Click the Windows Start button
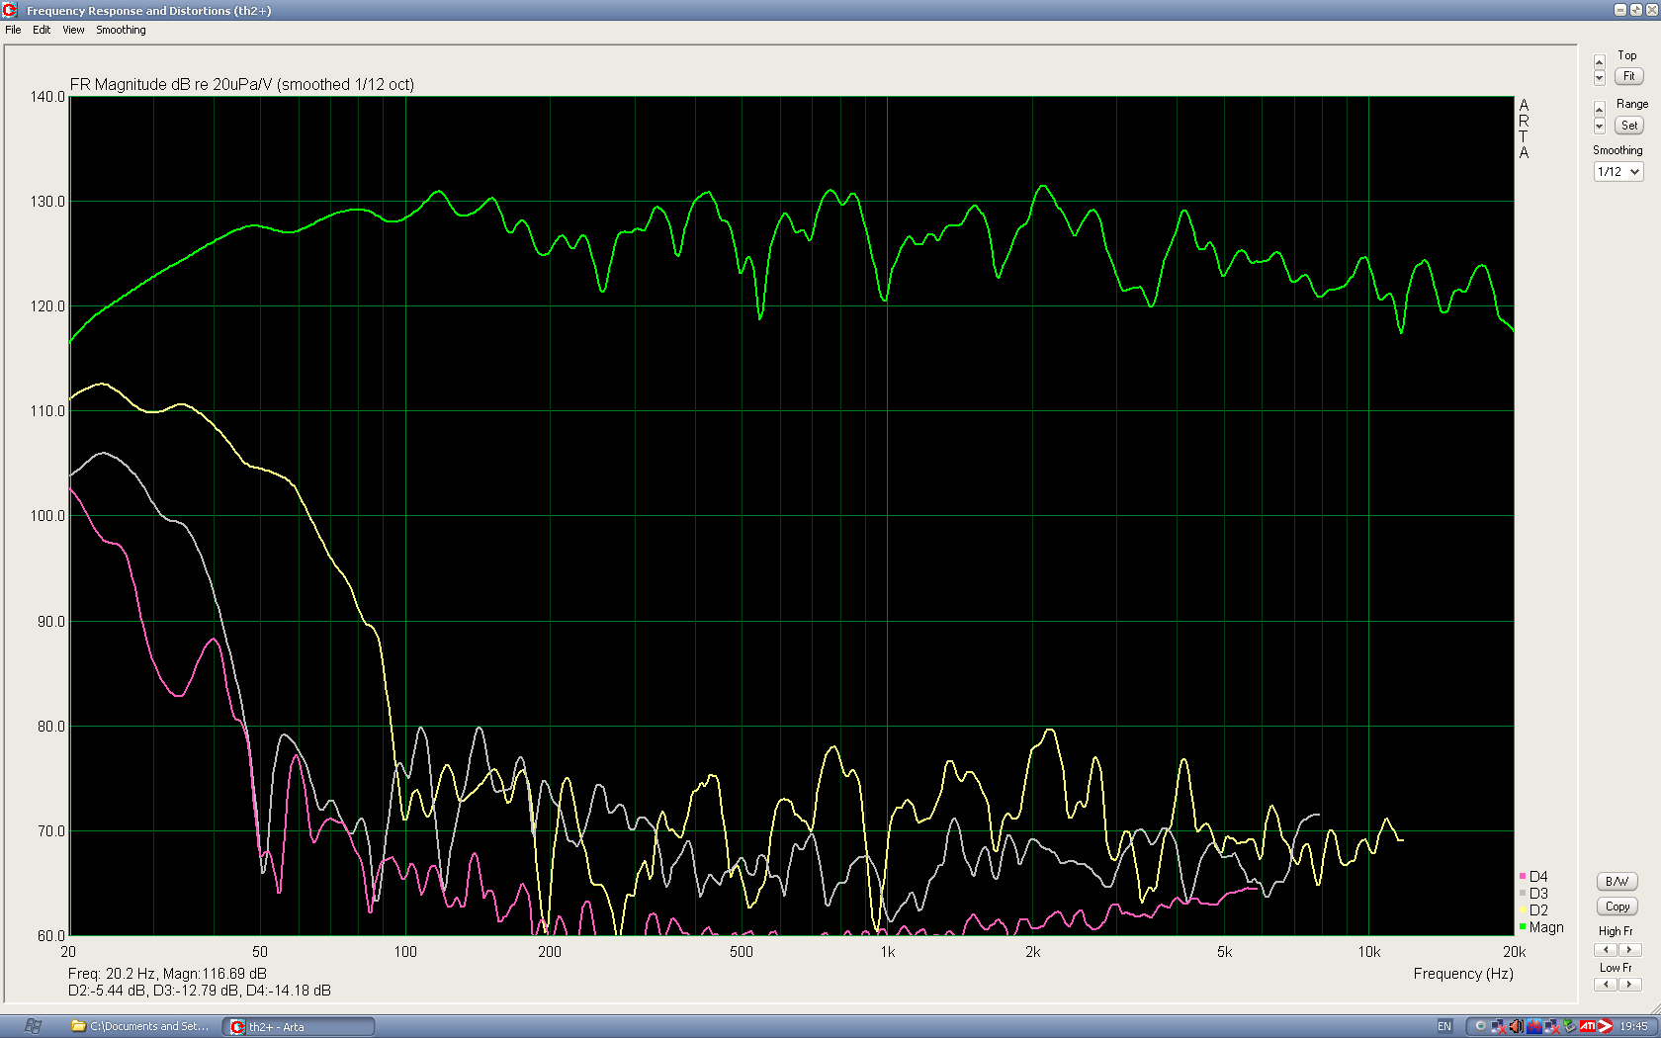The width and height of the screenshot is (1661, 1038). click(32, 1026)
